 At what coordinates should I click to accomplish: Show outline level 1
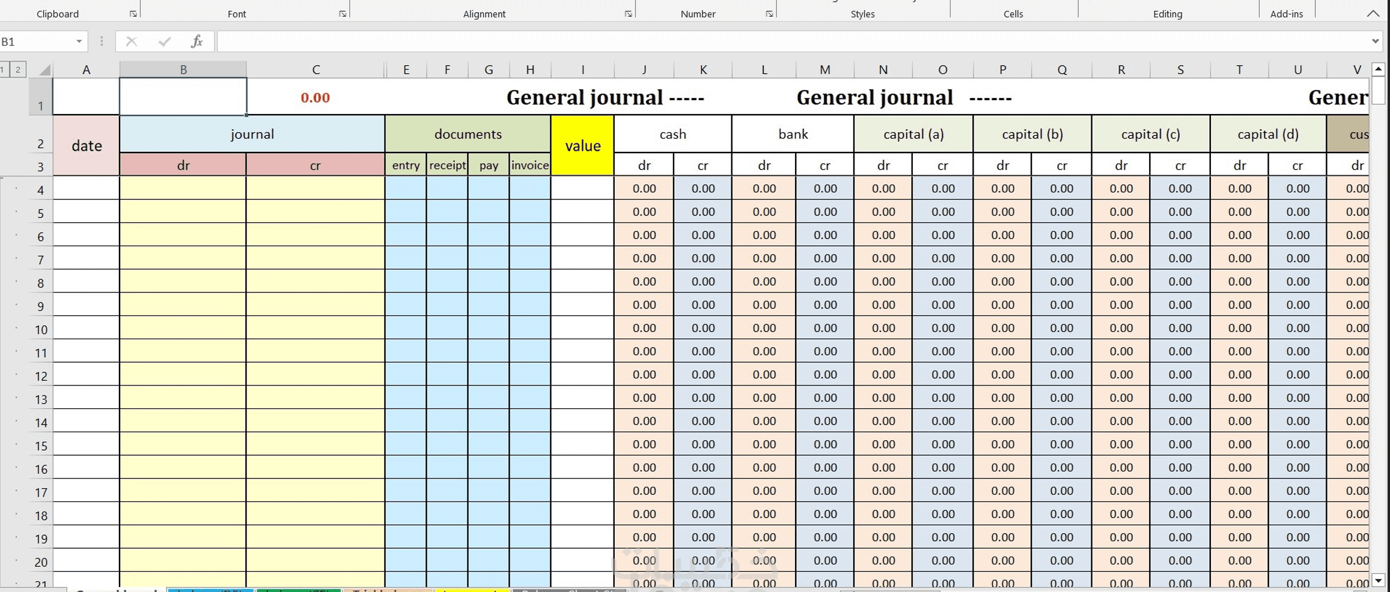pos(4,70)
